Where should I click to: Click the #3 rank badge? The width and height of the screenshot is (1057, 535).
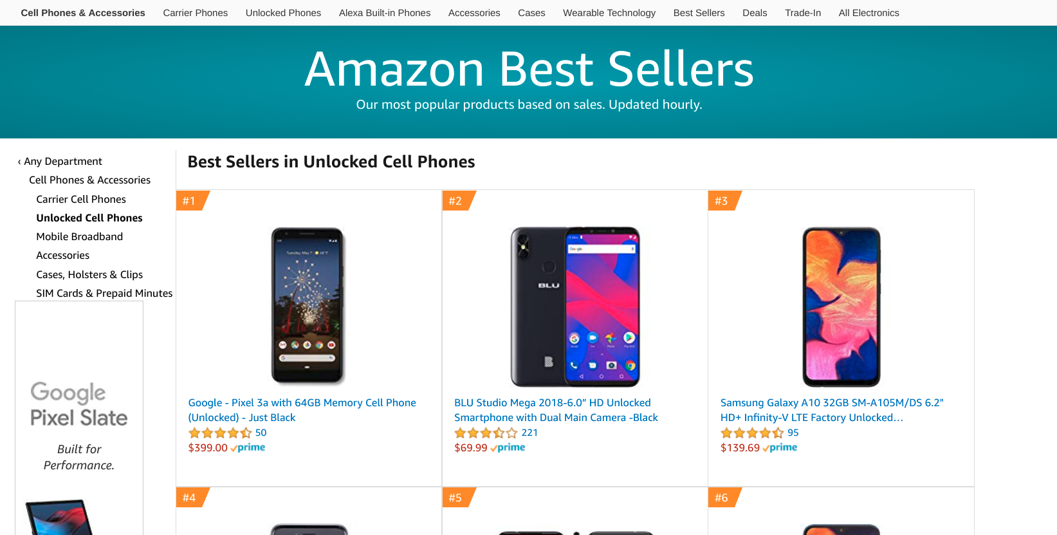pos(722,201)
